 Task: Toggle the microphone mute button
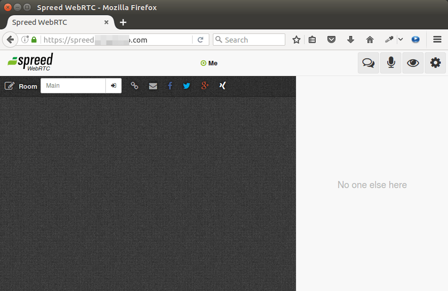pyautogui.click(x=391, y=63)
